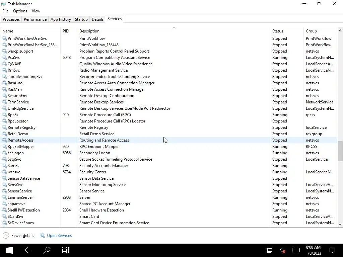The height and width of the screenshot is (257, 343).
Task: Select the SensorDataService row
Action: [x=169, y=178]
